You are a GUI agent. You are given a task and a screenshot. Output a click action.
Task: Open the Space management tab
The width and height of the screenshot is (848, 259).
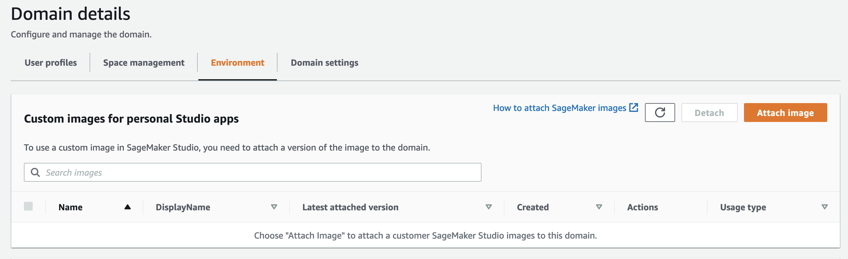tap(144, 63)
